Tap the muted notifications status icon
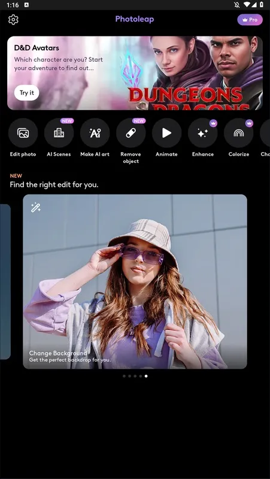The image size is (270, 479). [x=238, y=5]
